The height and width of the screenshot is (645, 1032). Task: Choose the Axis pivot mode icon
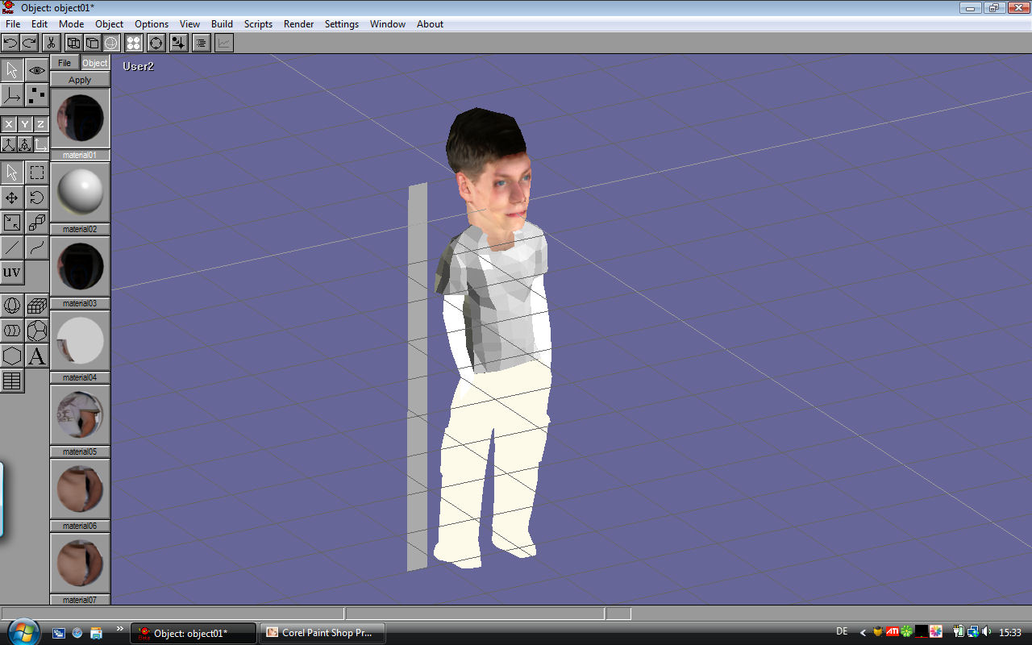(12, 96)
